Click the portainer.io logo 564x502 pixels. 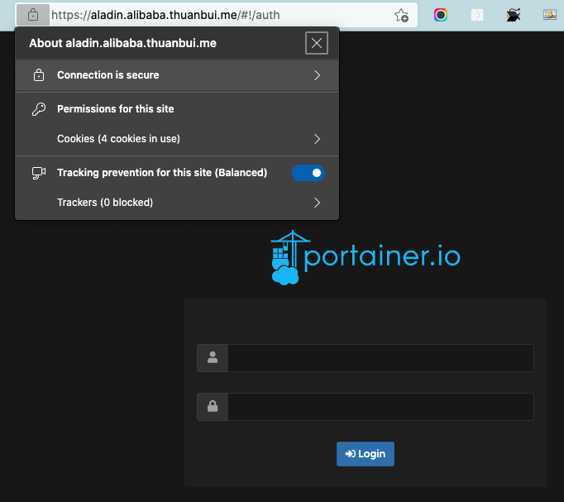click(366, 257)
